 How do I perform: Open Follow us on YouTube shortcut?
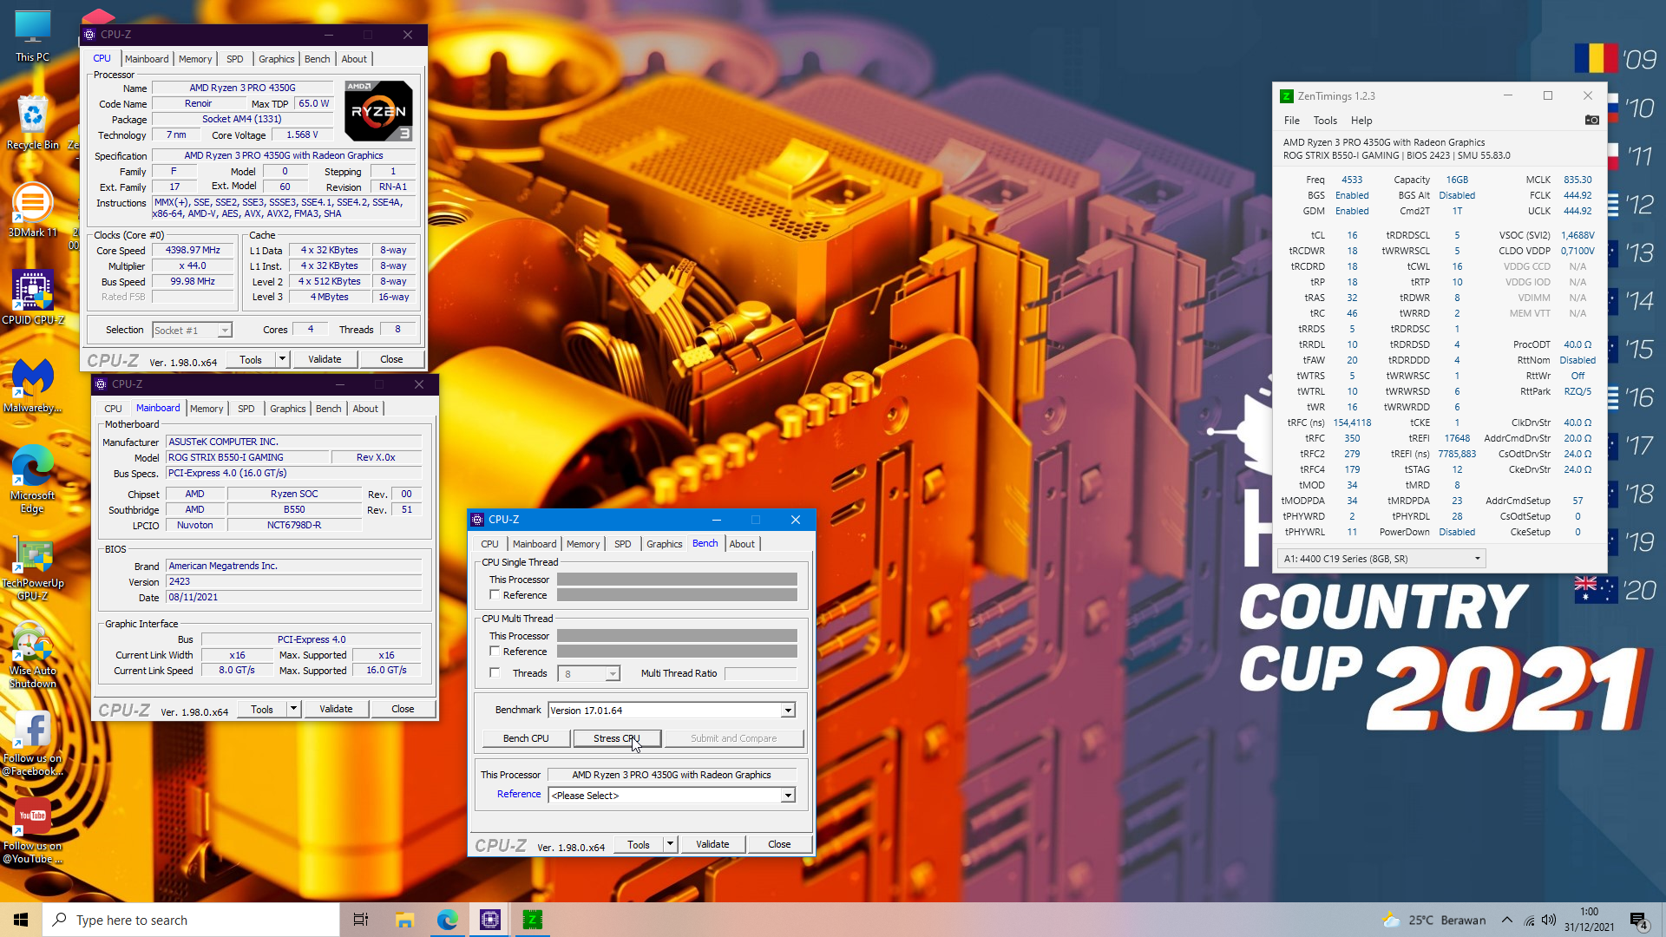tap(32, 831)
